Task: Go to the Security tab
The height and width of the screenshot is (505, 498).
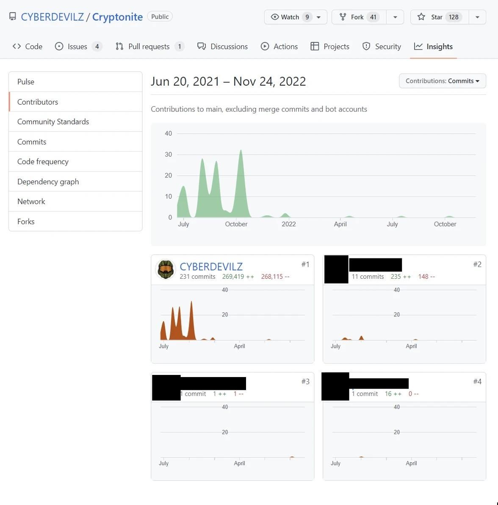Action: point(382,46)
